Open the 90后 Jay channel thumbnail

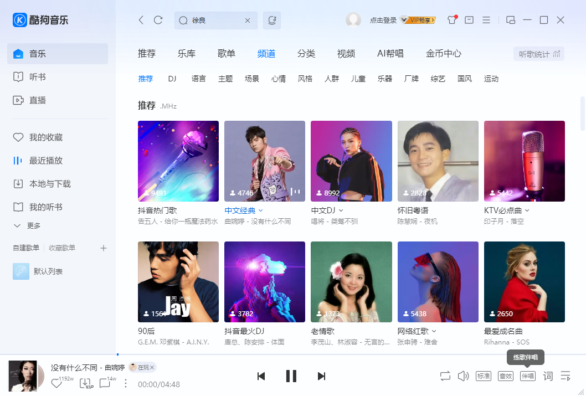(x=178, y=282)
